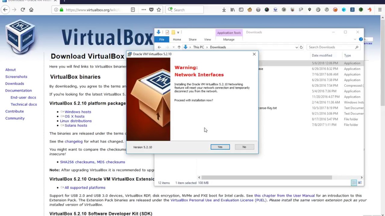Click No in the VirtualBox installer
Screen dimensions: 385x216
pyautogui.click(x=244, y=147)
